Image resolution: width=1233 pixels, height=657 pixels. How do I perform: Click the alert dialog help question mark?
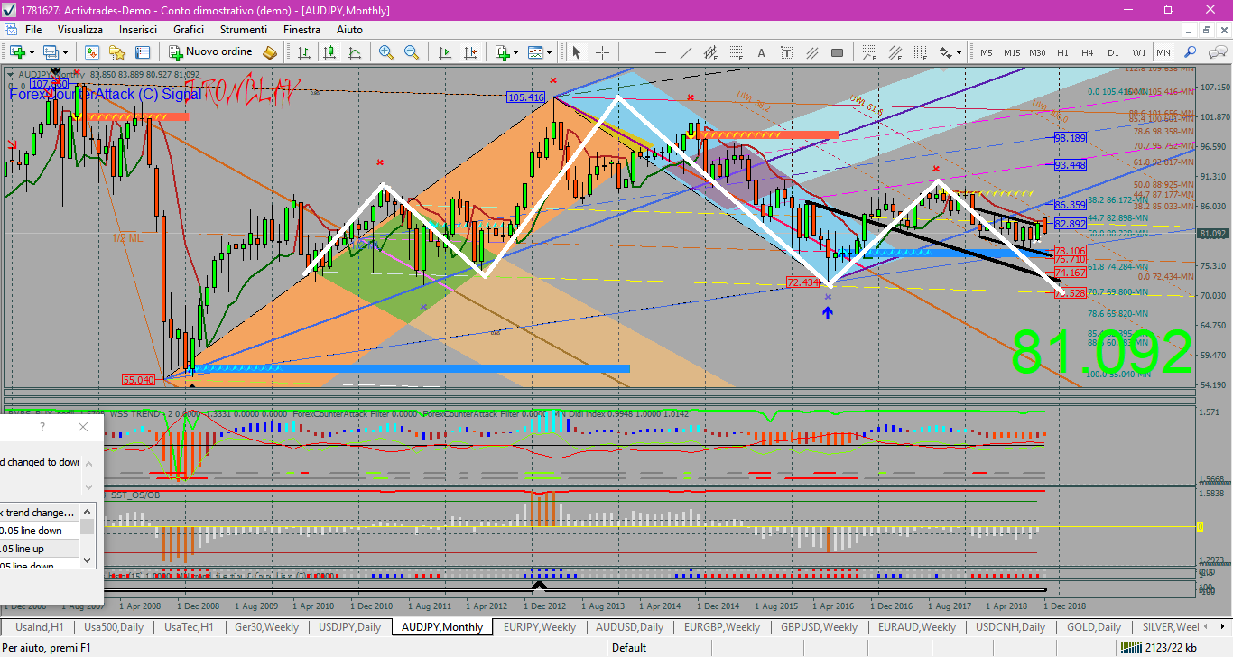(42, 427)
